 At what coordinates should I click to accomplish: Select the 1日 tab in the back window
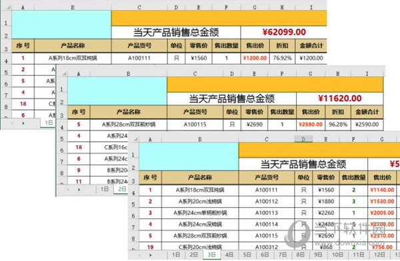point(49,123)
